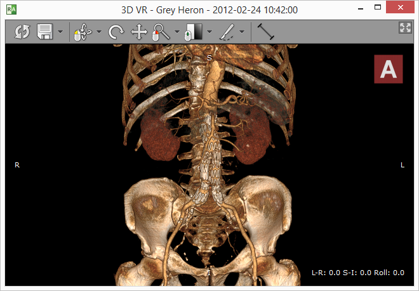Select the rotate tool
Viewport: 419px width, 291px height.
(116, 32)
